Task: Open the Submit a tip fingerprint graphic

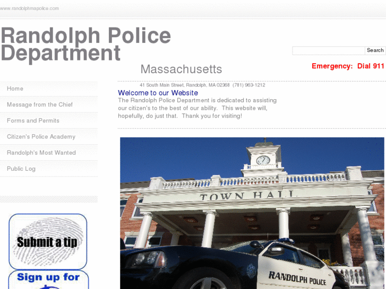Action: pyautogui.click(x=48, y=241)
